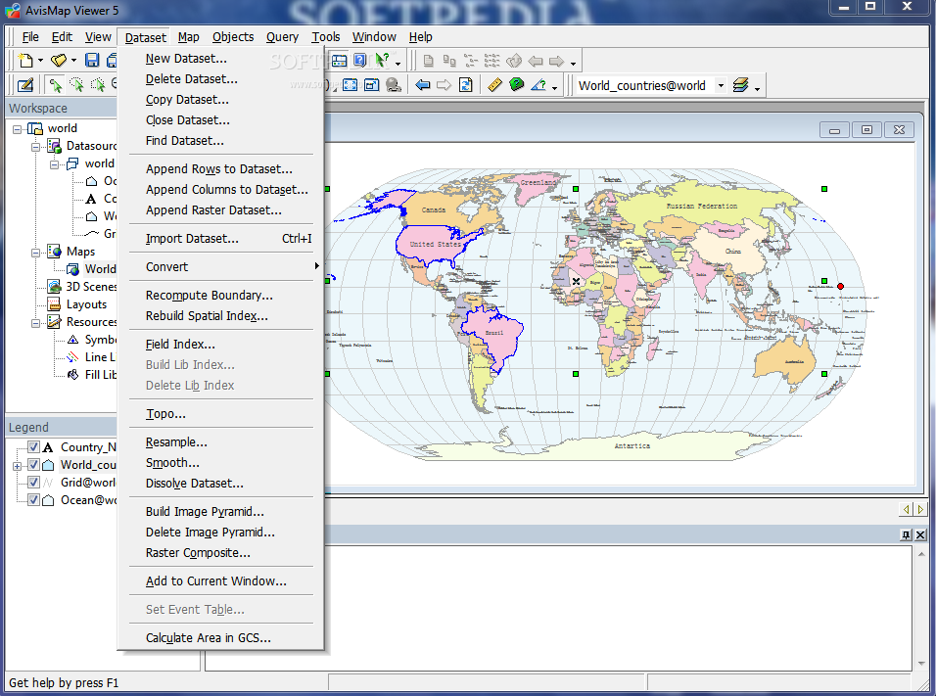Close the bottom output panel
Image resolution: width=936 pixels, height=696 pixels.
click(x=920, y=534)
